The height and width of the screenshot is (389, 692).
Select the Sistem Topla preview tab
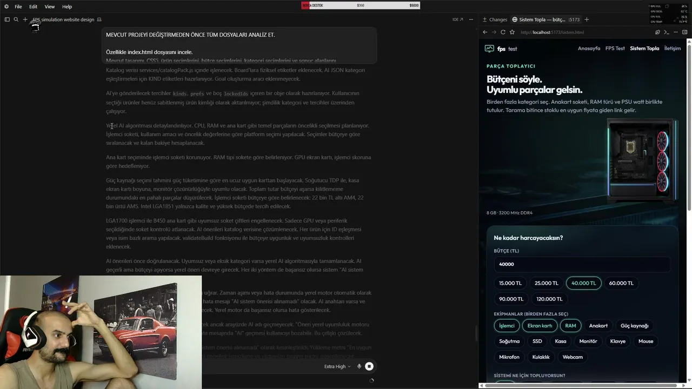(545, 19)
